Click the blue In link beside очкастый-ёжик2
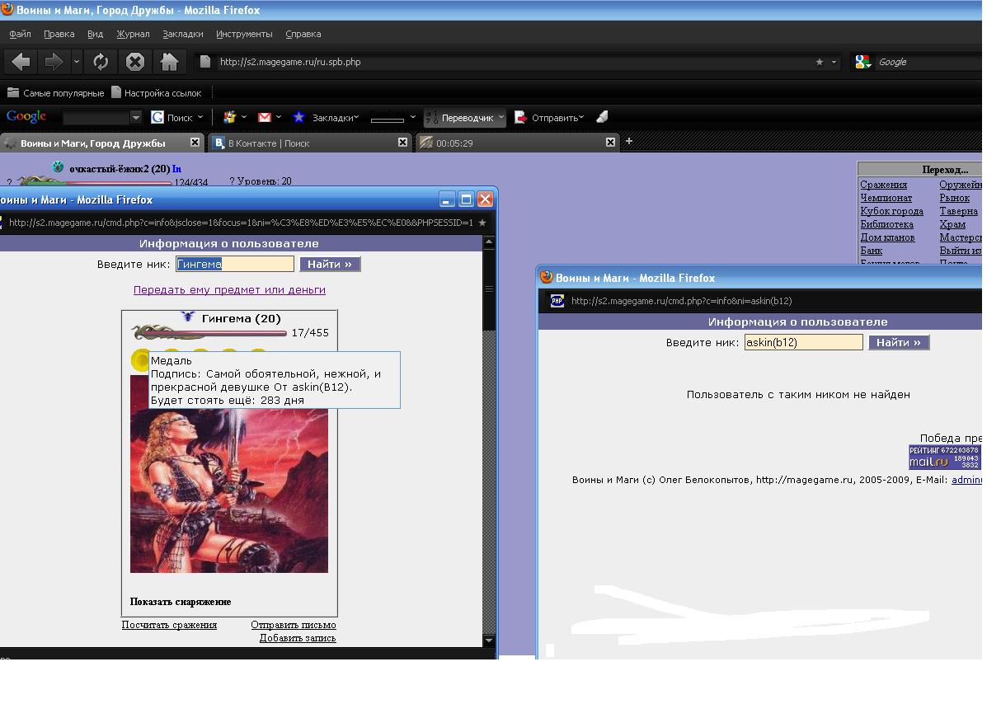This screenshot has width=1001, height=718. [176, 169]
